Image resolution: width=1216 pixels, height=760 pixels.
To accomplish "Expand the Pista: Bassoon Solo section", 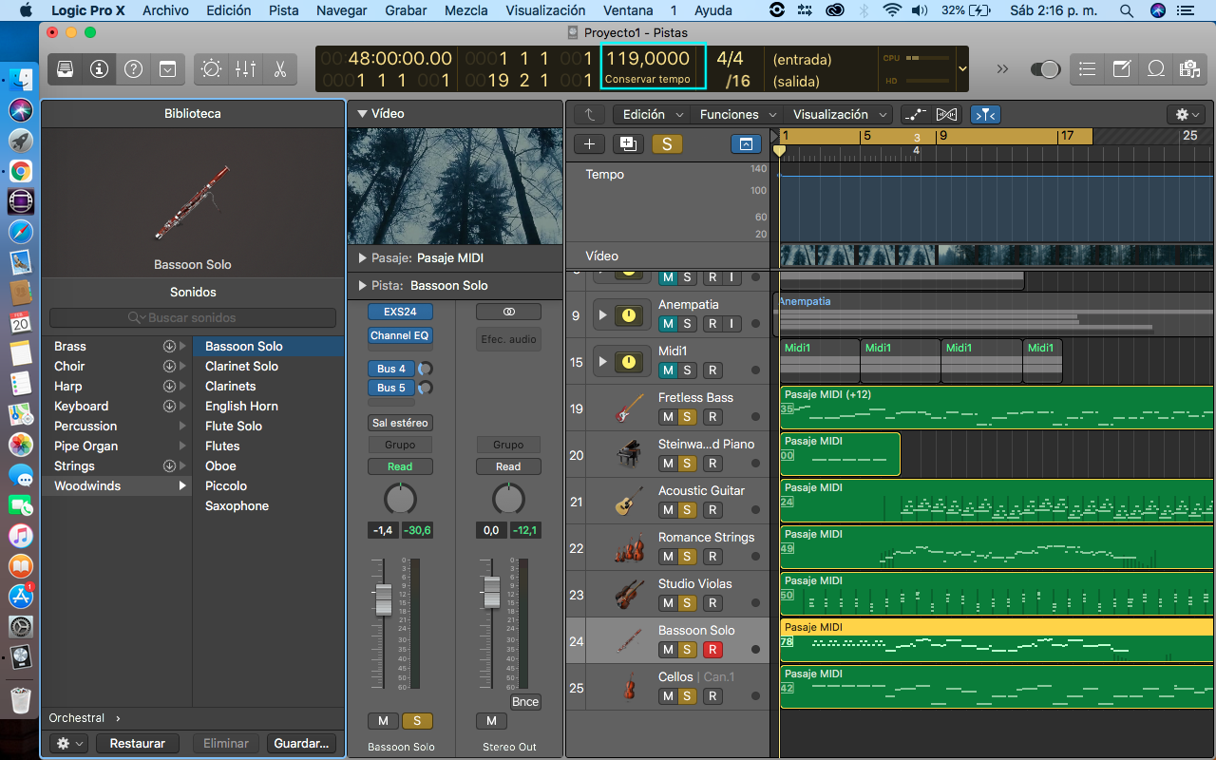I will point(362,285).
